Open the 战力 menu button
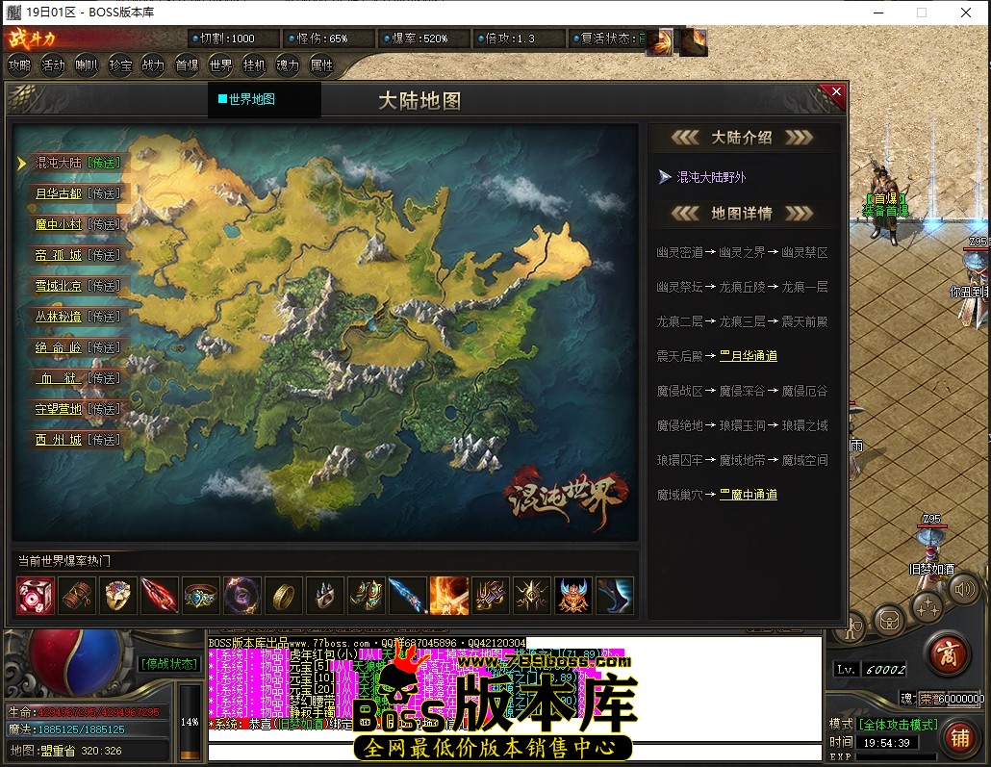 point(153,65)
